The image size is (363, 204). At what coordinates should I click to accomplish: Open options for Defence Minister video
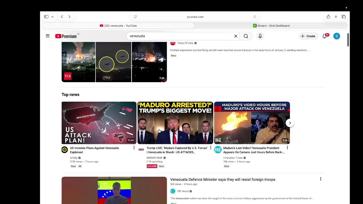click(321, 179)
